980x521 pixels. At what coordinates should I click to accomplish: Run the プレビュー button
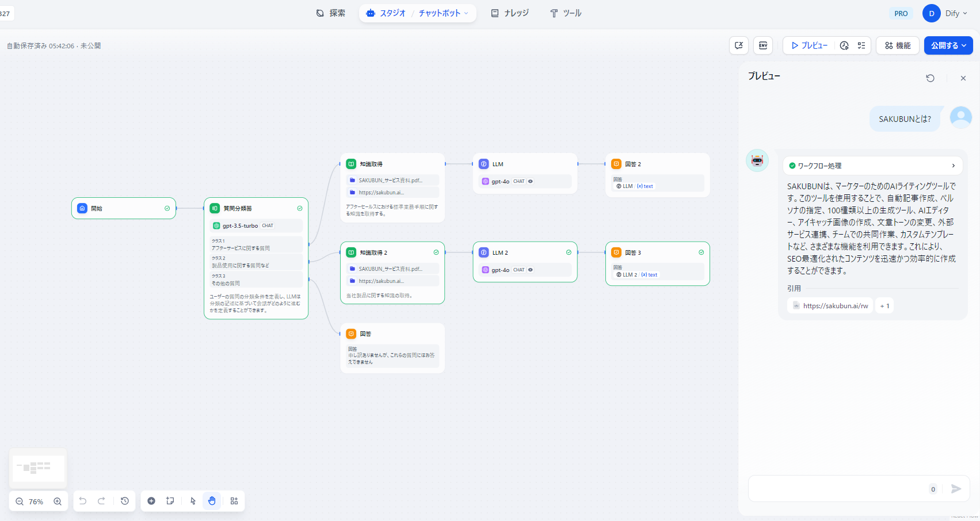click(x=810, y=45)
